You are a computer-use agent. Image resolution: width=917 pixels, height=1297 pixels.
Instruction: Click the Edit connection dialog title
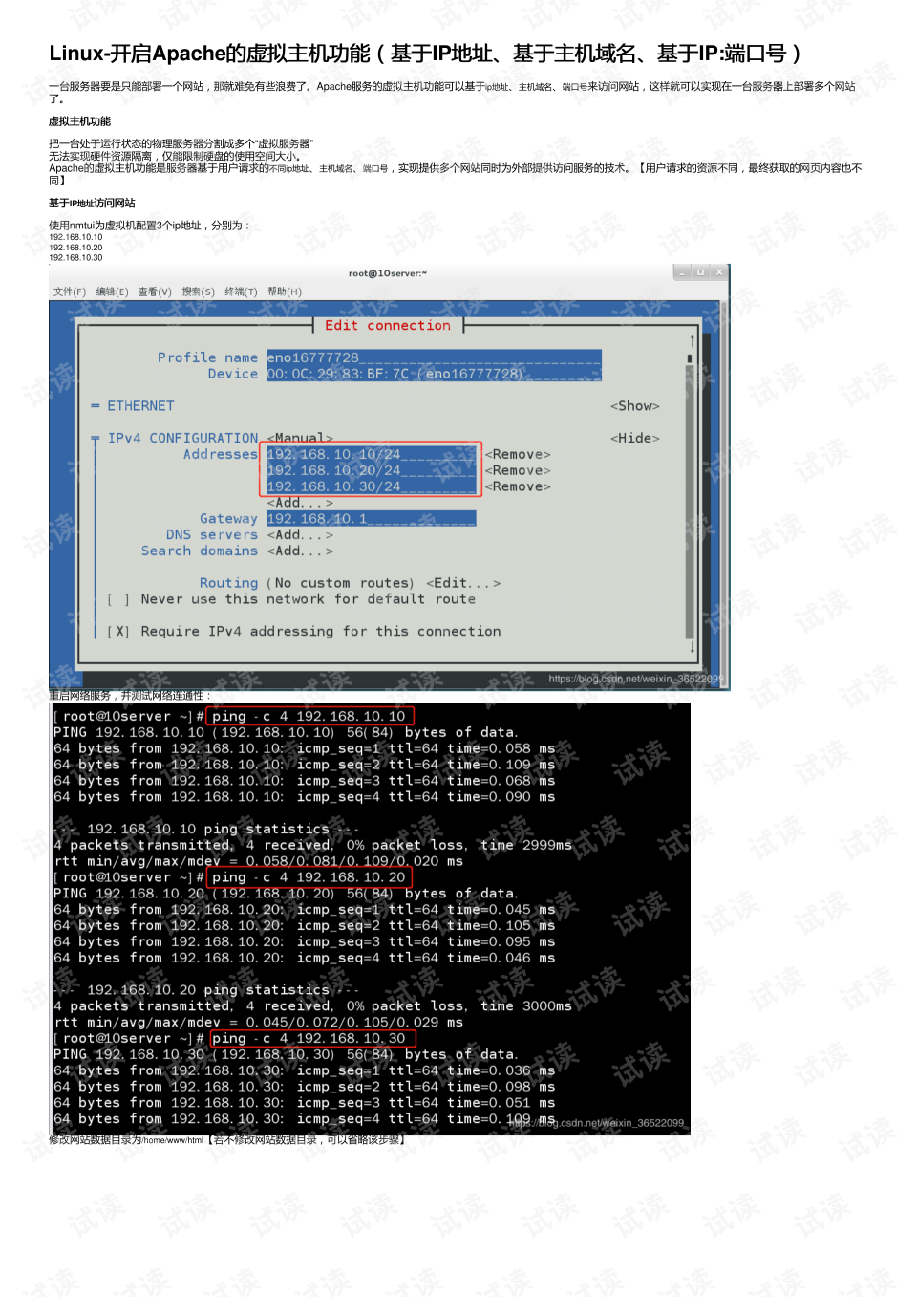tap(388, 326)
